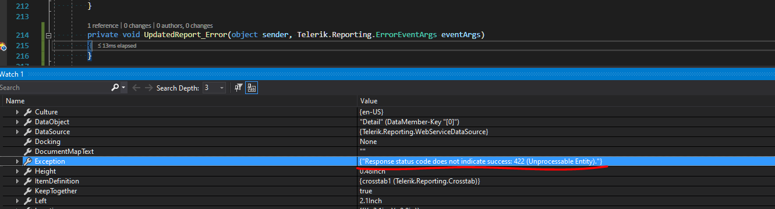Click the wrench icon beside DataSource

pos(27,132)
